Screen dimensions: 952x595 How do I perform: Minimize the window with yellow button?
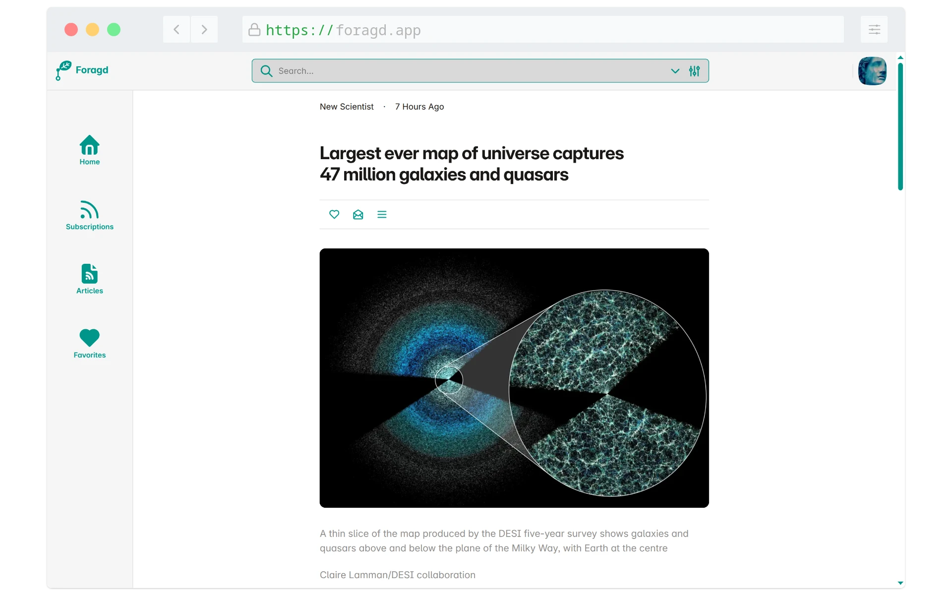(x=92, y=30)
